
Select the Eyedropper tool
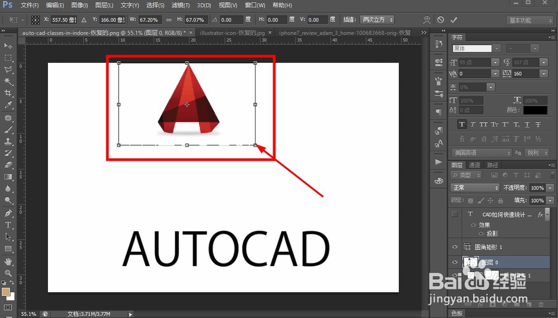8,105
